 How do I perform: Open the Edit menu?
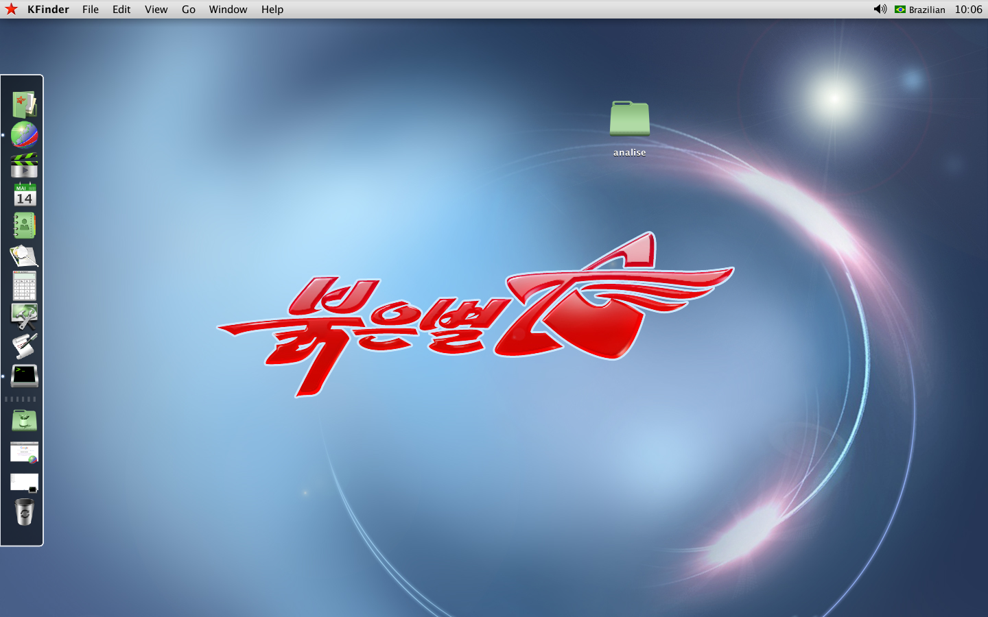click(121, 10)
